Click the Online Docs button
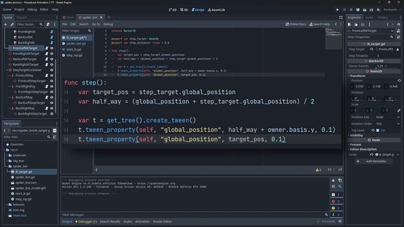 (296, 24)
